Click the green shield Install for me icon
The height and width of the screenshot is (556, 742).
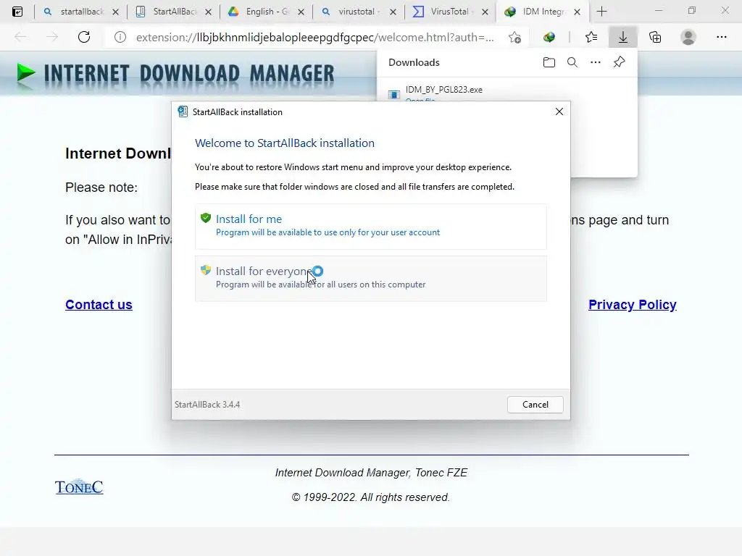pos(205,218)
